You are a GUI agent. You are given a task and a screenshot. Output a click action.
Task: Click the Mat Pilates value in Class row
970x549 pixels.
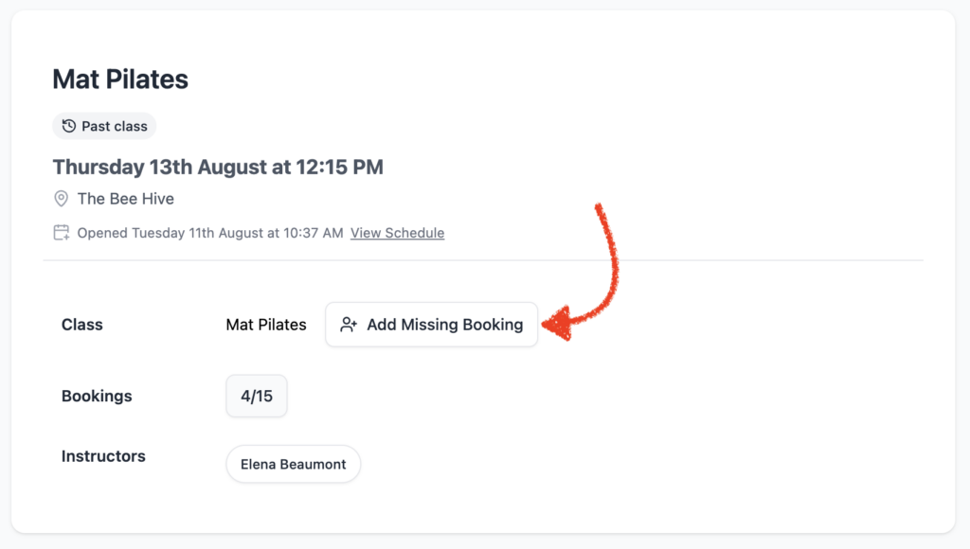[x=266, y=325]
